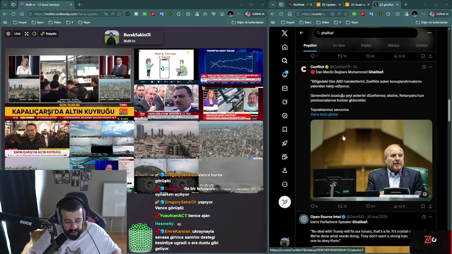Open X Bookmarks icon in sidebar
Screen dimensions: 452x254
click(x=285, y=129)
